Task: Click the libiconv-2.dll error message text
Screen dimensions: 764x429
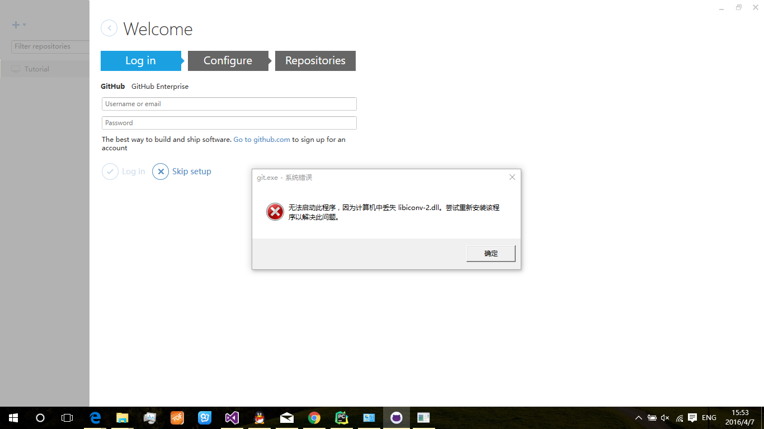Action: (x=394, y=212)
